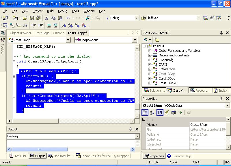Click code editor scroll down arrow
231x166 pixels.
[137, 116]
